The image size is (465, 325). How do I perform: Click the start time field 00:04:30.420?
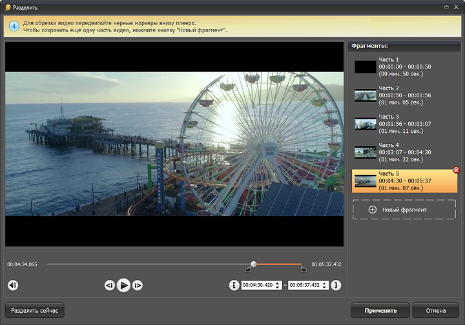click(257, 285)
